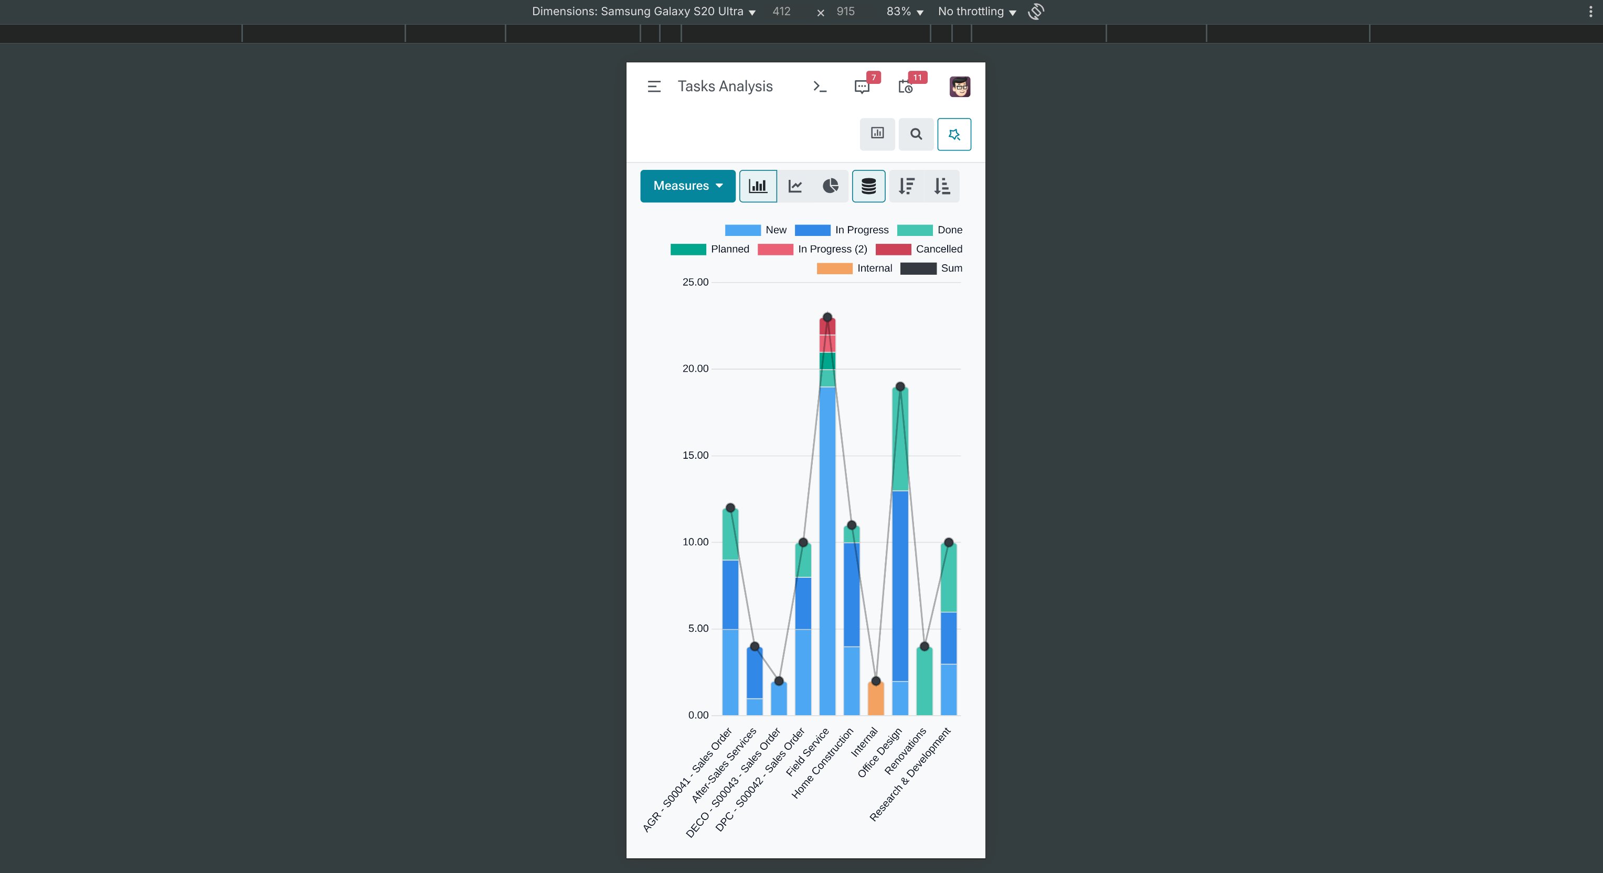Click the viewport width field 412
The image size is (1603, 873).
pyautogui.click(x=782, y=11)
